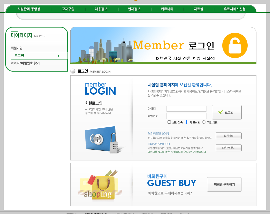Focus the 아이디 input field
Image resolution: width=270 pixels, height=214 pixels.
click(186, 109)
